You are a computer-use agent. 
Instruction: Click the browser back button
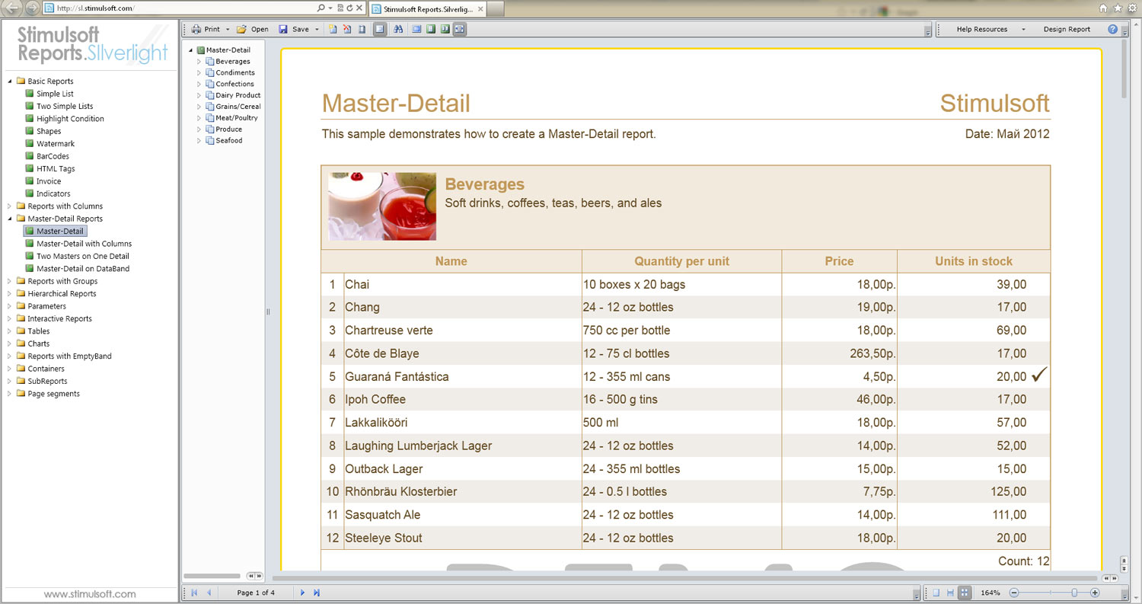click(12, 8)
